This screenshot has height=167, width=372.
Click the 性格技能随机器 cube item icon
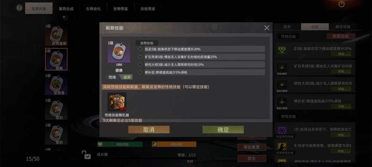click(117, 102)
